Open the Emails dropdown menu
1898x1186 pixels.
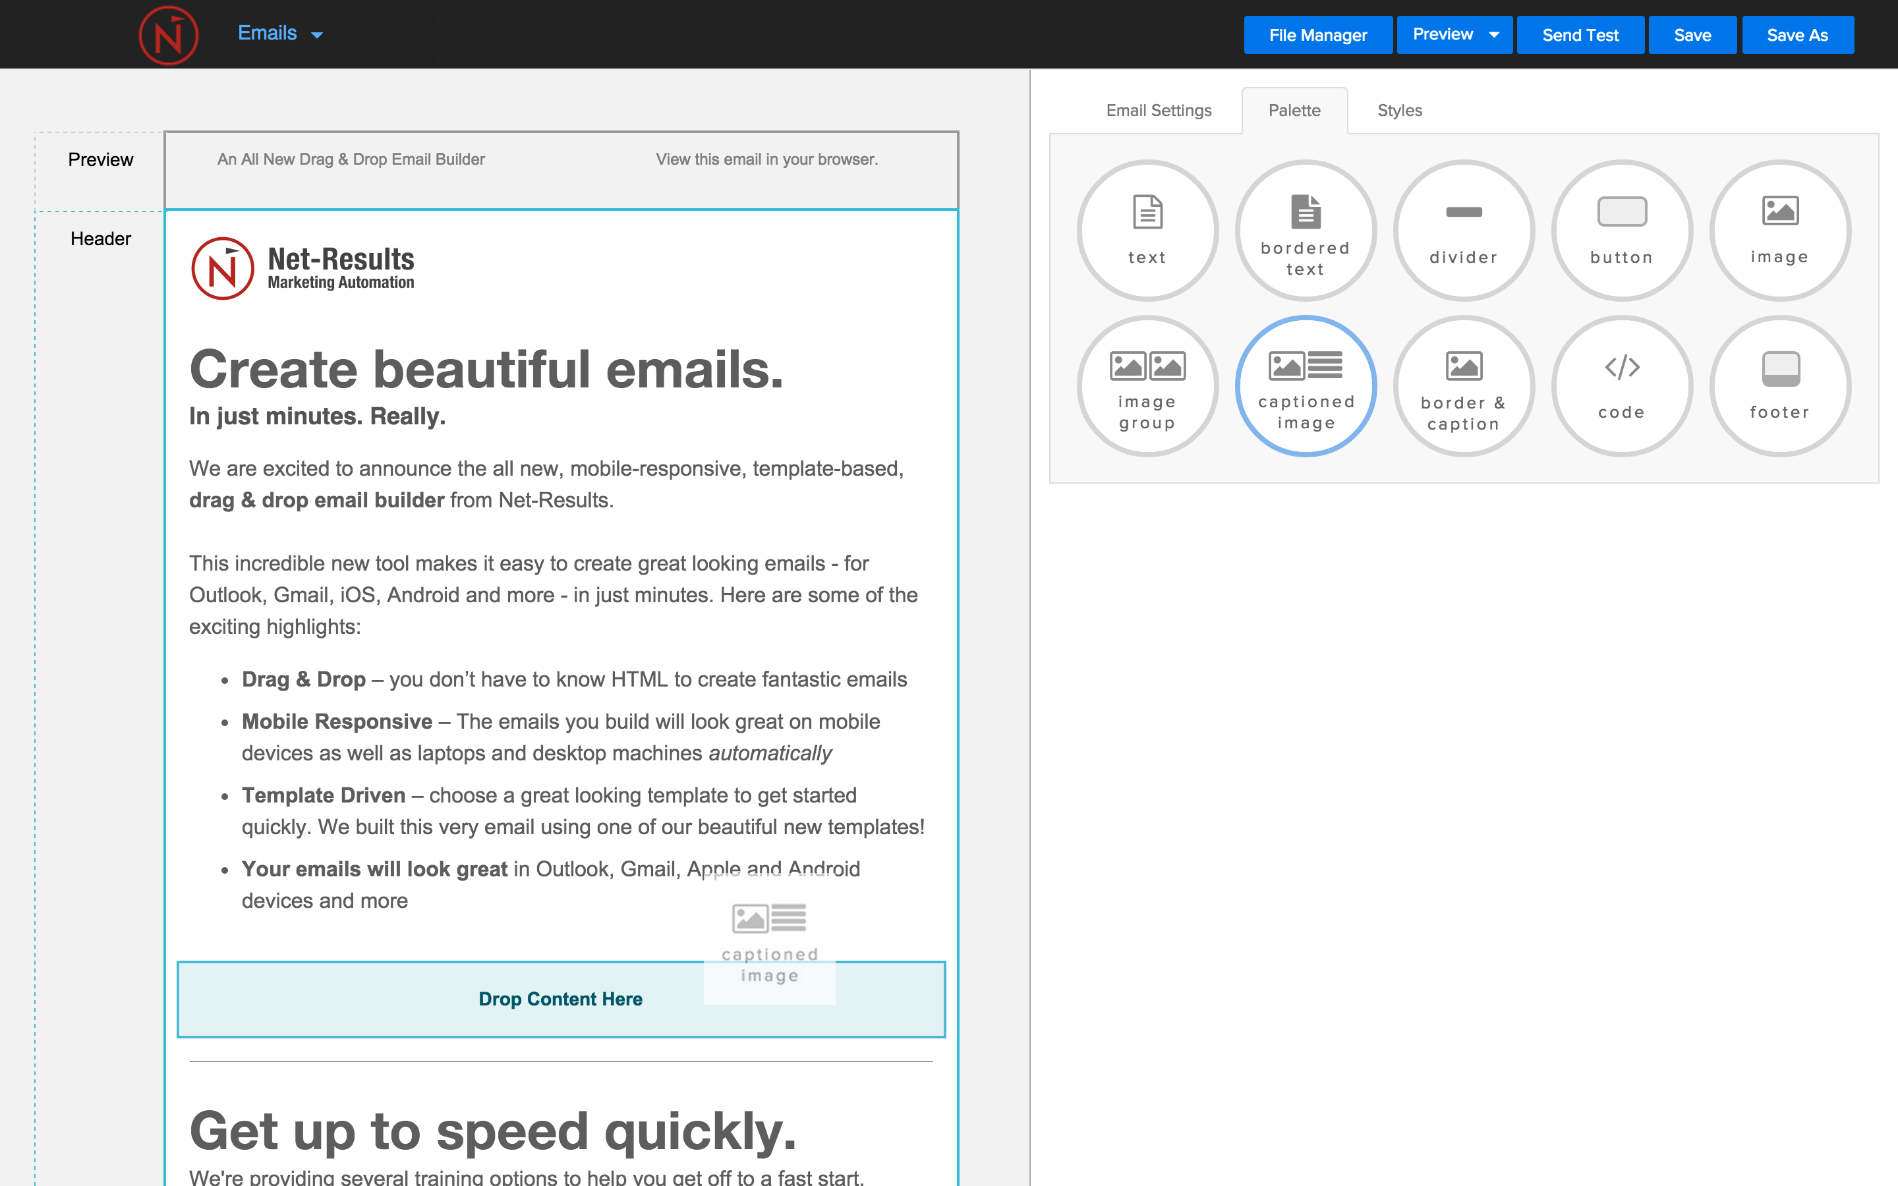(x=280, y=34)
